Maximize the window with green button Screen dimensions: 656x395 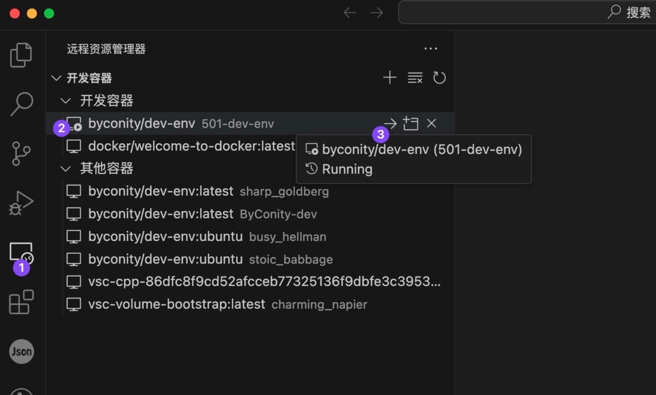point(49,13)
